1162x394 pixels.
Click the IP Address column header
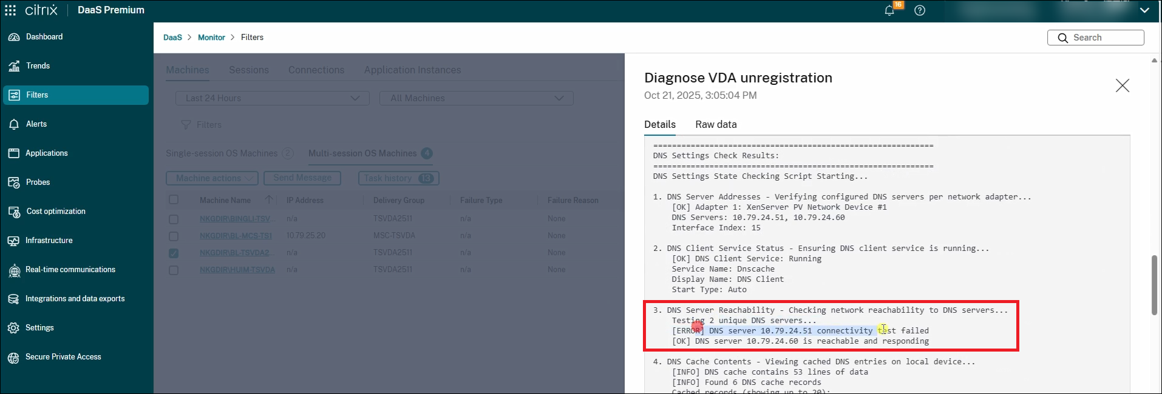pyautogui.click(x=305, y=200)
